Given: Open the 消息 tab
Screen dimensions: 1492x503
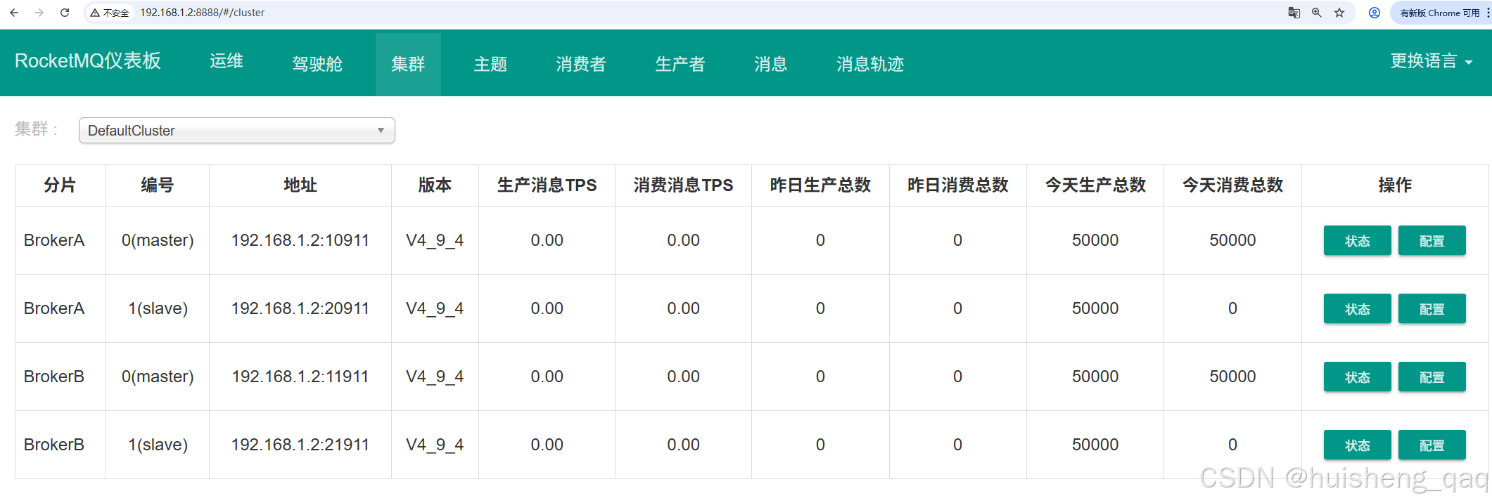Looking at the screenshot, I should (770, 64).
